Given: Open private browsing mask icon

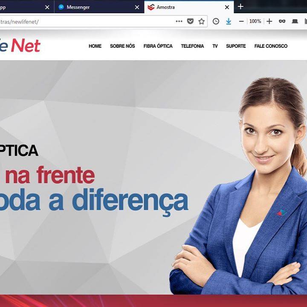Looking at the screenshot, I should point(282,21).
